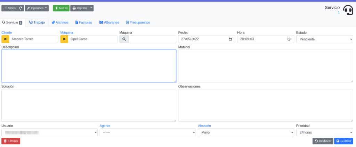Open the Estado dropdown showing Pendiente
Screen dimensions: 356x147
[x=324, y=39]
